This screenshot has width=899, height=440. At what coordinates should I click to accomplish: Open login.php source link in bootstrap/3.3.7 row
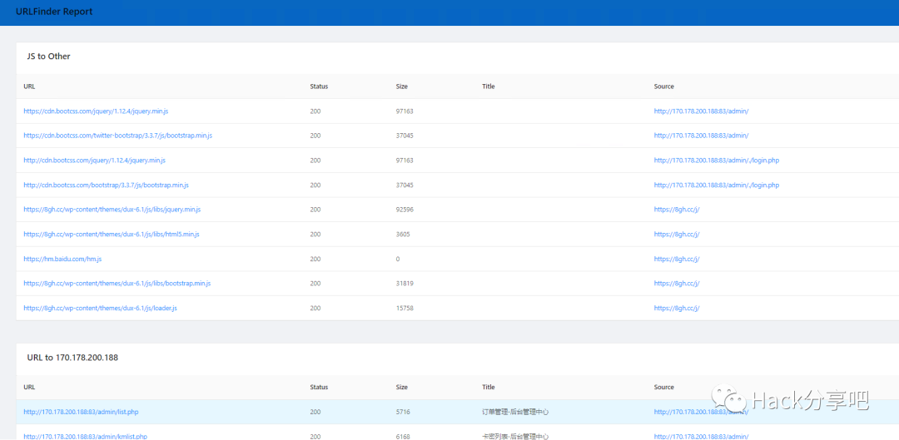717,185
